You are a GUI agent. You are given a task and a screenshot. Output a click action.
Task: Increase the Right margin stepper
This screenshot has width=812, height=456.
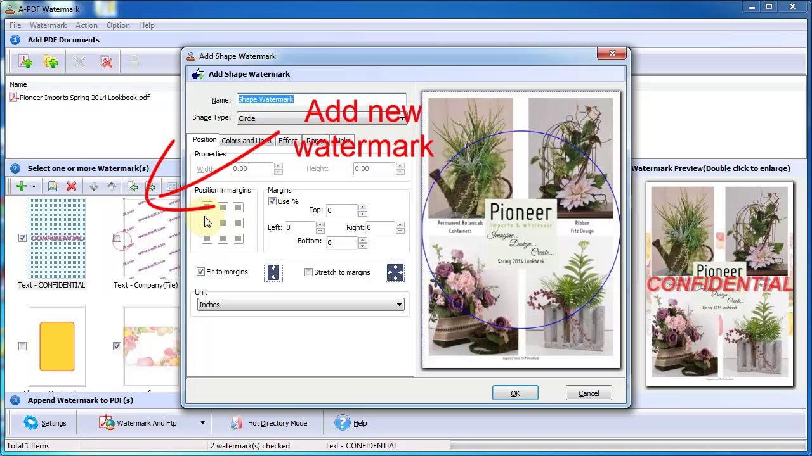coord(400,225)
